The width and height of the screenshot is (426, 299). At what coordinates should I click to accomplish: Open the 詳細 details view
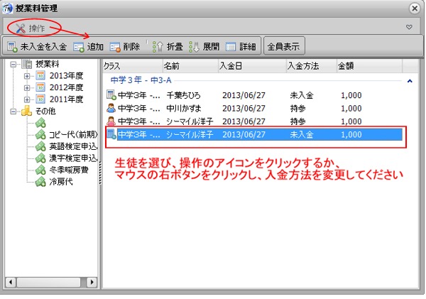pos(241,47)
